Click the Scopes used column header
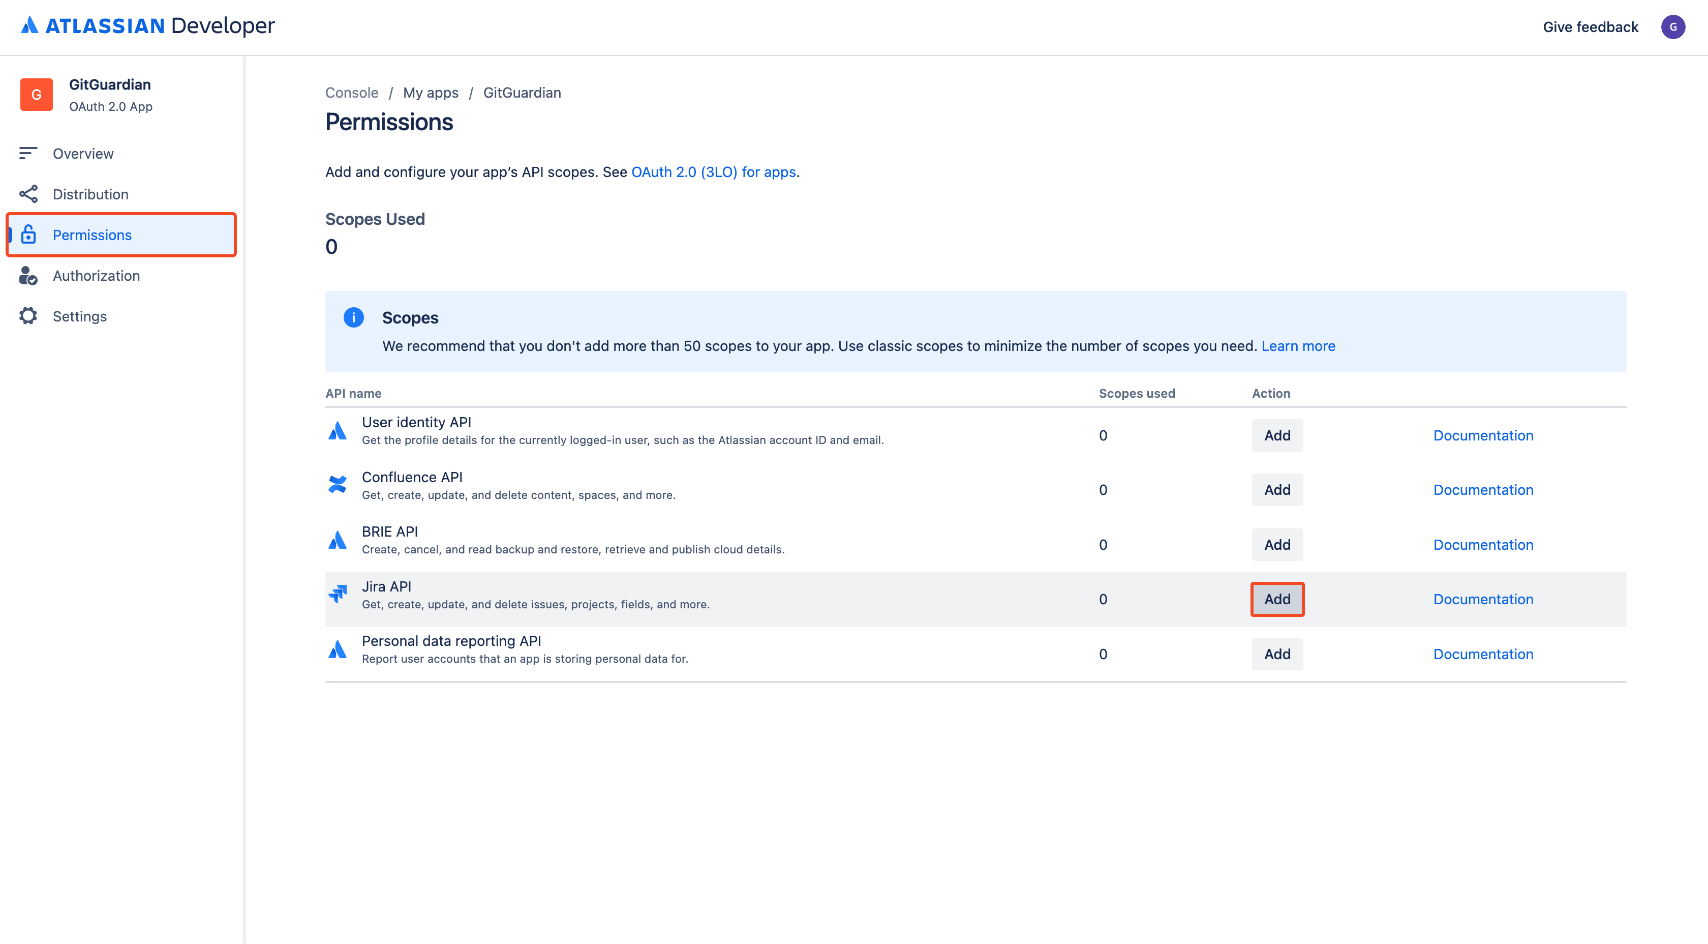Viewport: 1708px width, 944px height. pos(1137,393)
